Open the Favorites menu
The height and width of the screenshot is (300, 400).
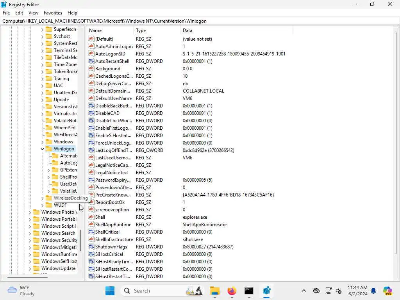click(53, 13)
